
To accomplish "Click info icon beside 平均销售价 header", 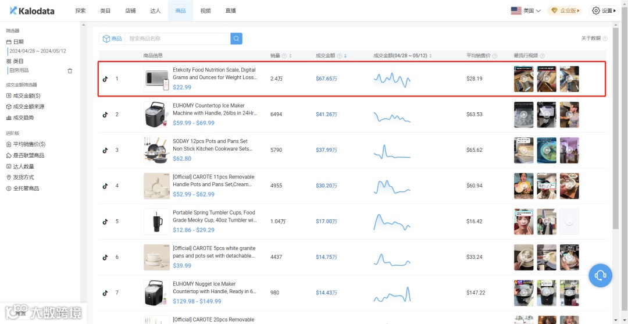I will [495, 56].
